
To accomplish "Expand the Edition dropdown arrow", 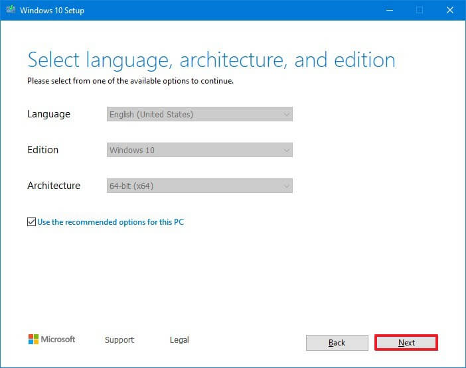I will pyautogui.click(x=287, y=151).
